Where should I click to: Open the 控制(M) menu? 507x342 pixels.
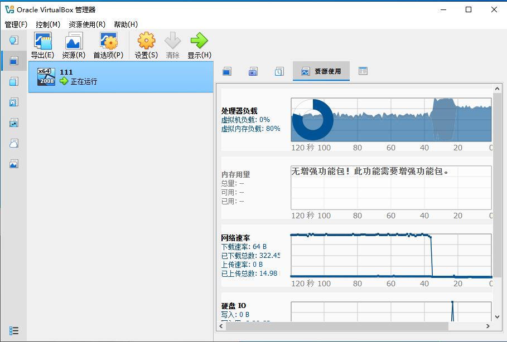click(x=48, y=25)
